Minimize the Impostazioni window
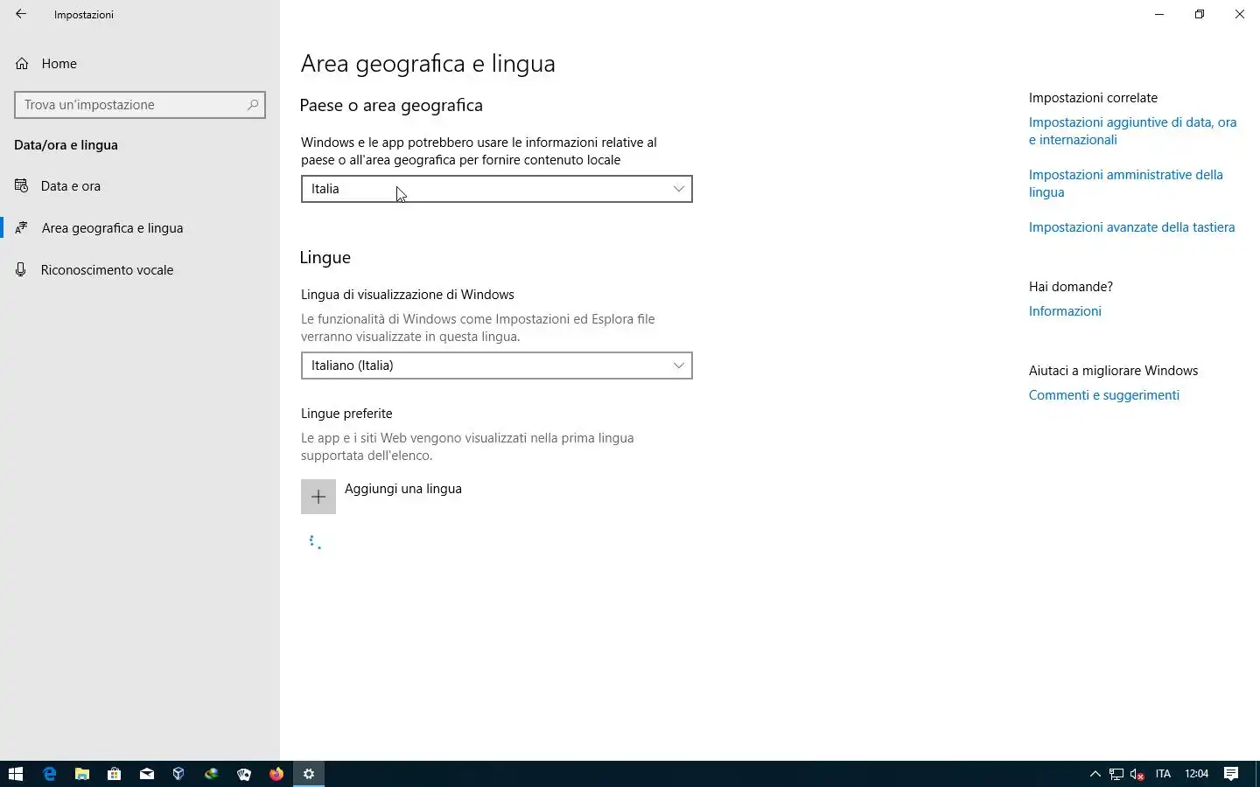Viewport: 1260px width, 787px height. point(1159,14)
